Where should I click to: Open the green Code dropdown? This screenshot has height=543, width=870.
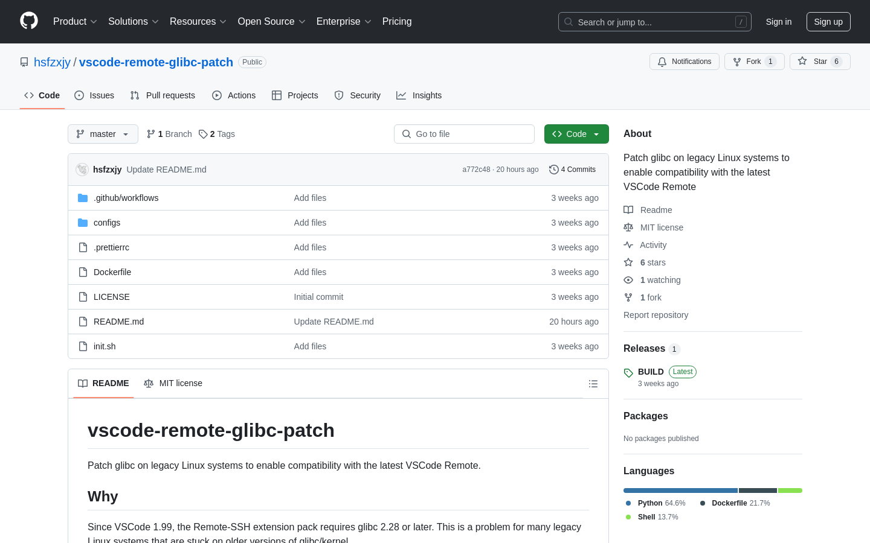576,134
